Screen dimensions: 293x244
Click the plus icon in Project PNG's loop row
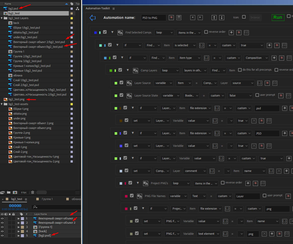coord(248,183)
